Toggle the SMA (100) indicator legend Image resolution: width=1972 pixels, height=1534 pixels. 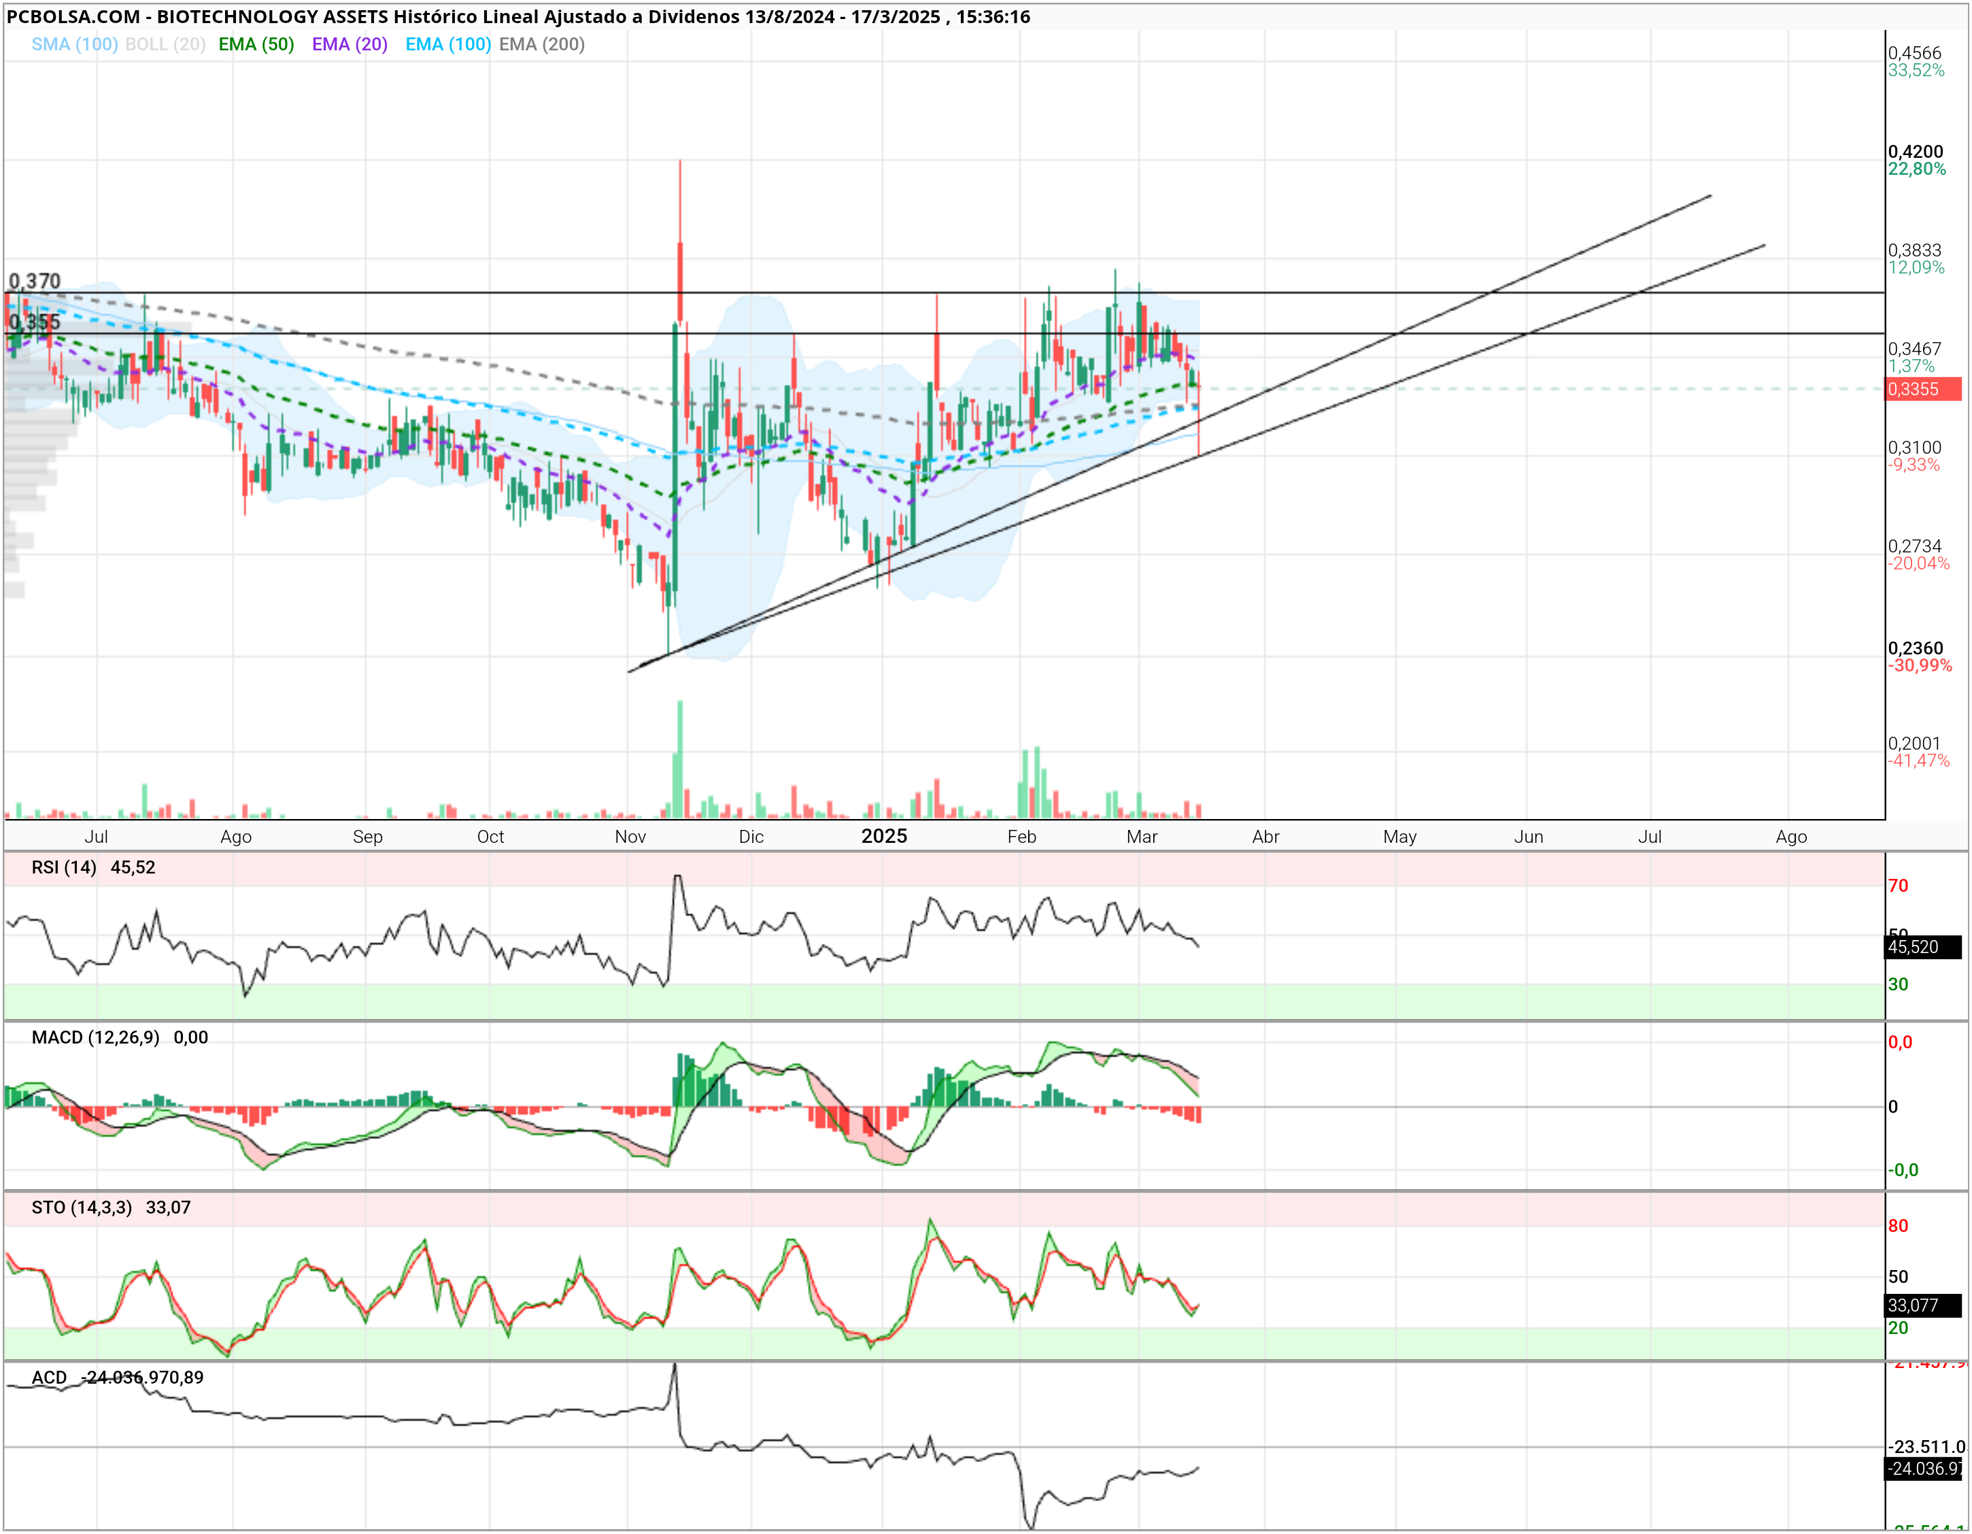pyautogui.click(x=74, y=44)
